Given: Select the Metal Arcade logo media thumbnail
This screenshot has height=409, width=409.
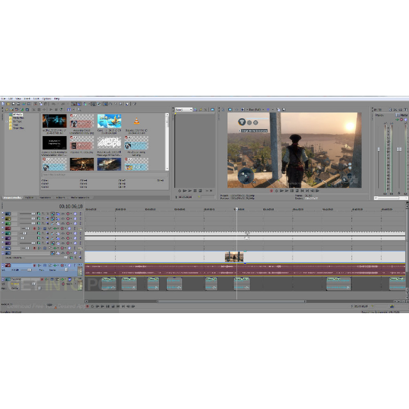Looking at the screenshot, I should tap(109, 143).
